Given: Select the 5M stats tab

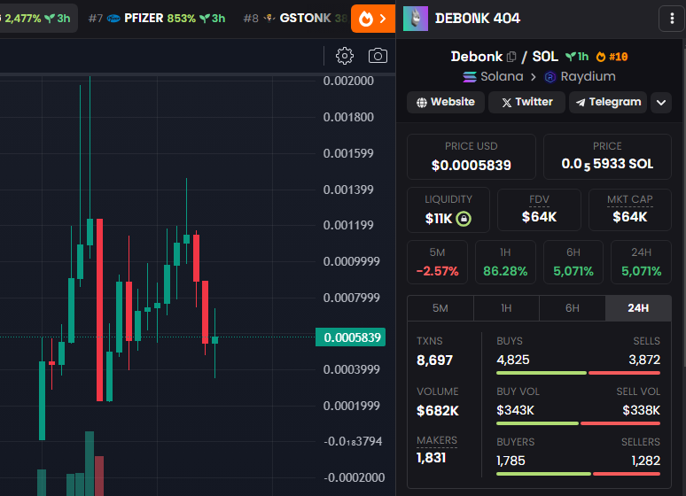Looking at the screenshot, I should pyautogui.click(x=440, y=308).
